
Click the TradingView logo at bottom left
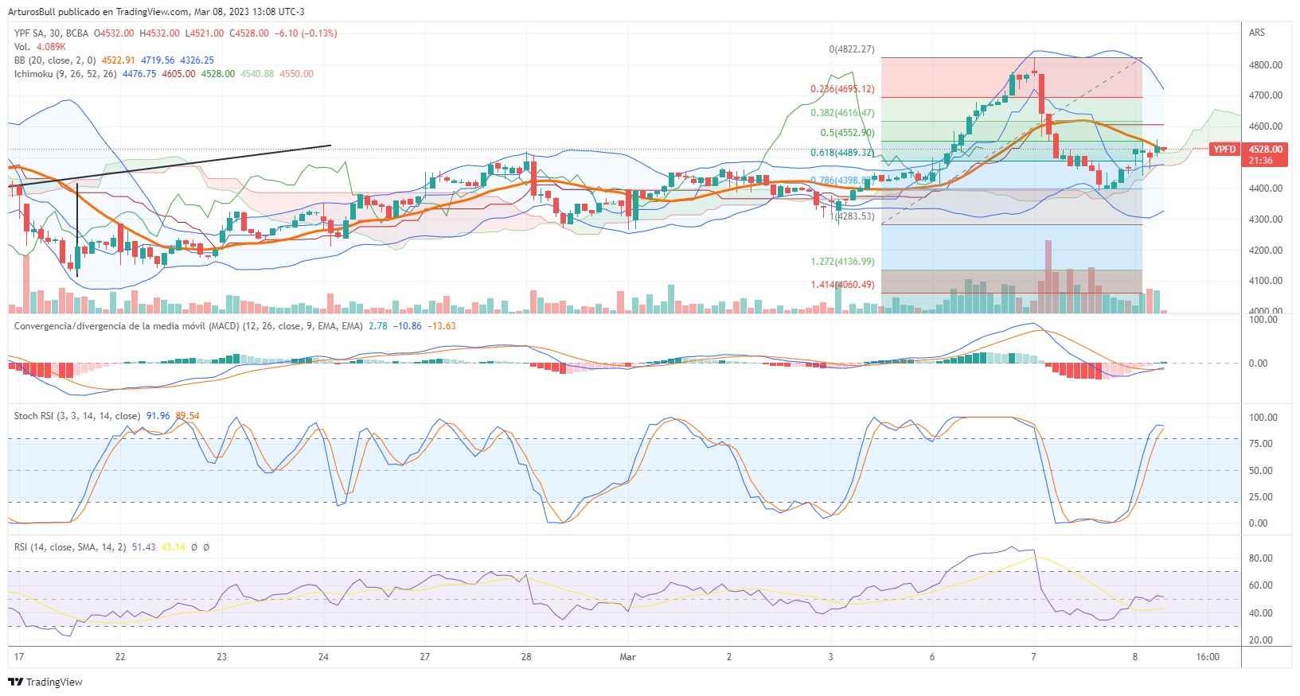(45, 682)
